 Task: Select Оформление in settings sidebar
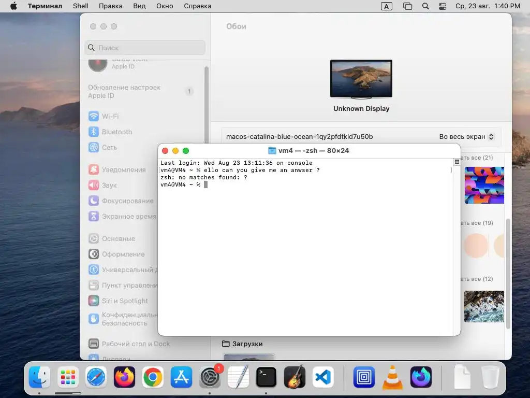pos(116,254)
